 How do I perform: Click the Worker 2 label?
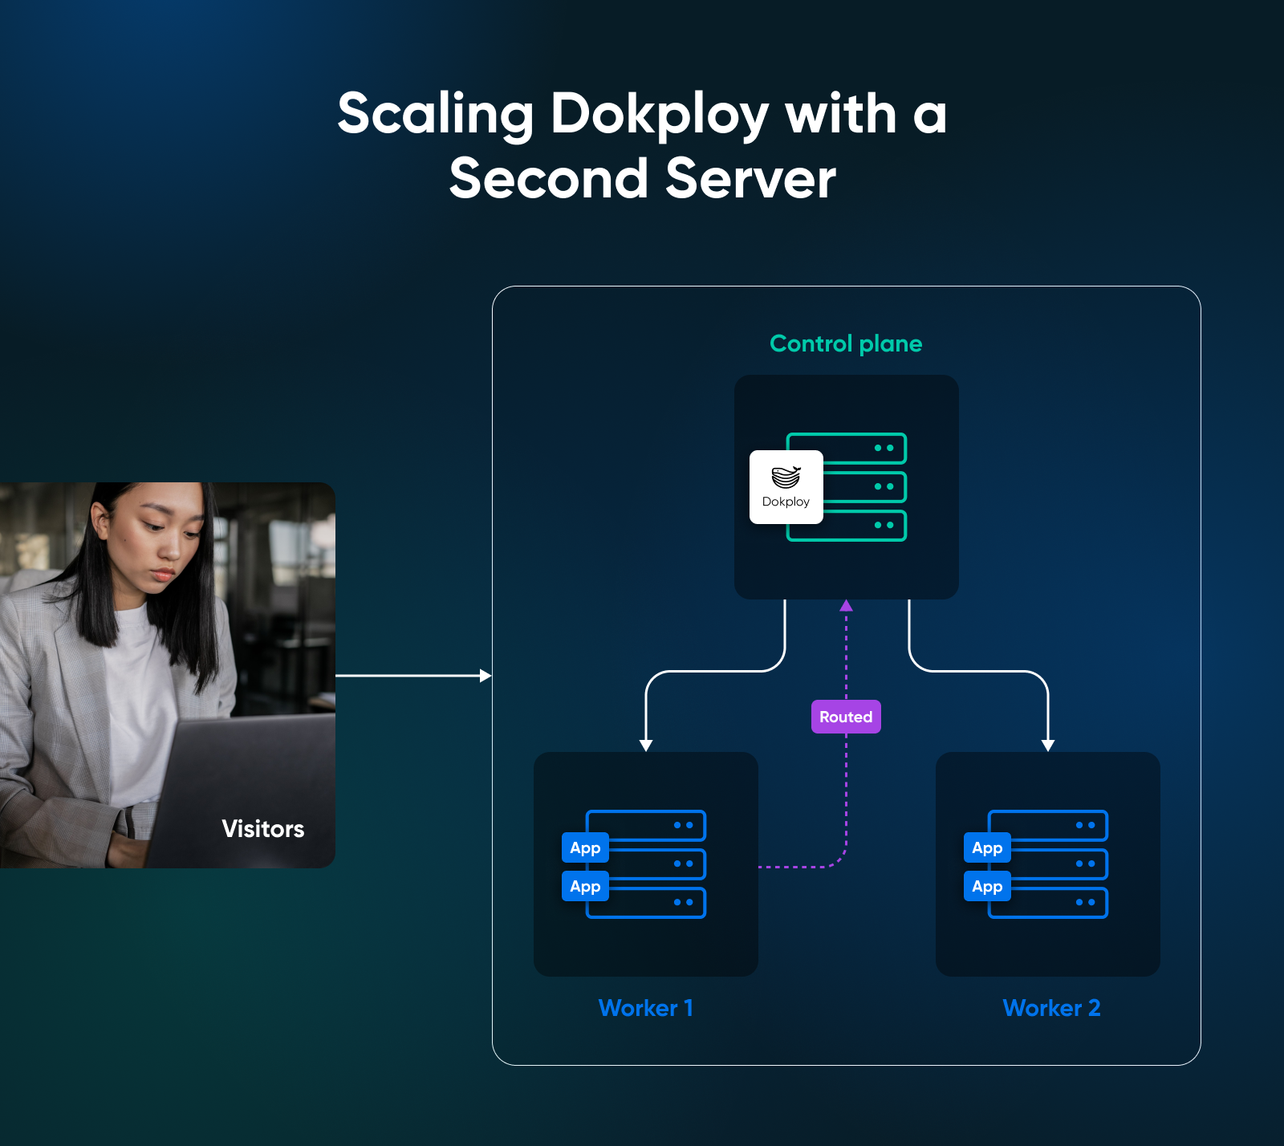(1051, 1008)
